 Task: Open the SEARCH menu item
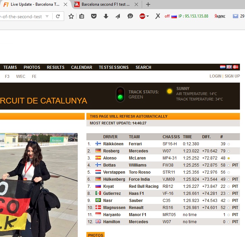click(x=143, y=67)
